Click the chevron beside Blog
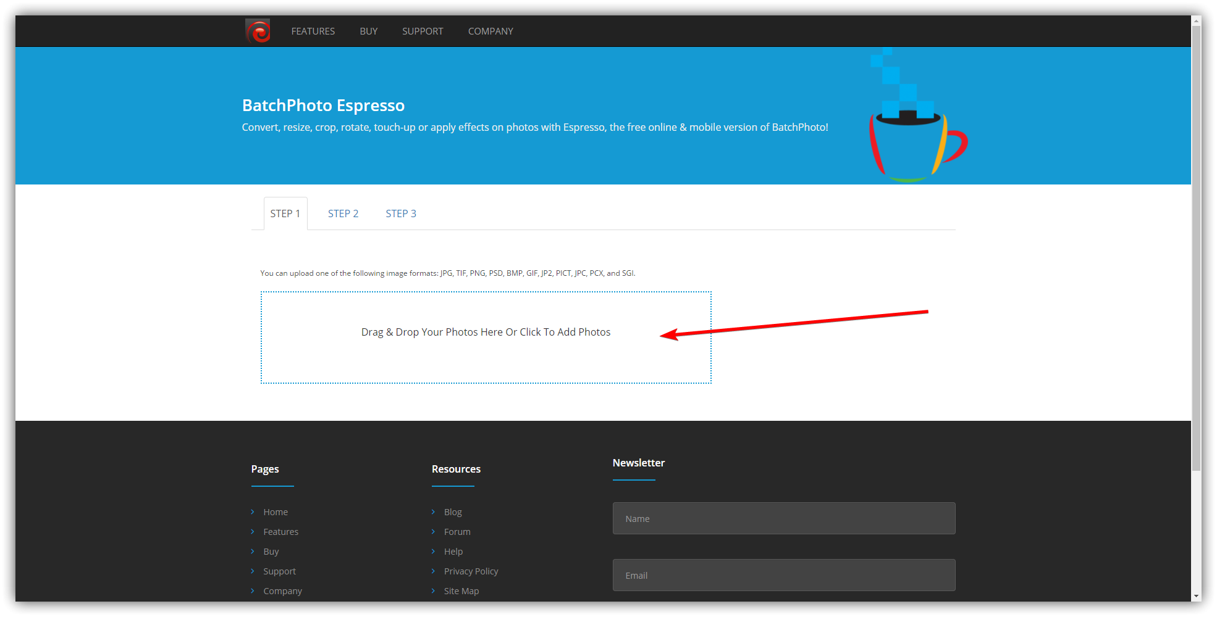Screen dimensions: 1217x617 tap(434, 512)
